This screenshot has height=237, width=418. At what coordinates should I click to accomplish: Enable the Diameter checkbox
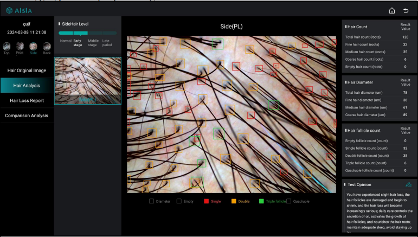pyautogui.click(x=152, y=201)
